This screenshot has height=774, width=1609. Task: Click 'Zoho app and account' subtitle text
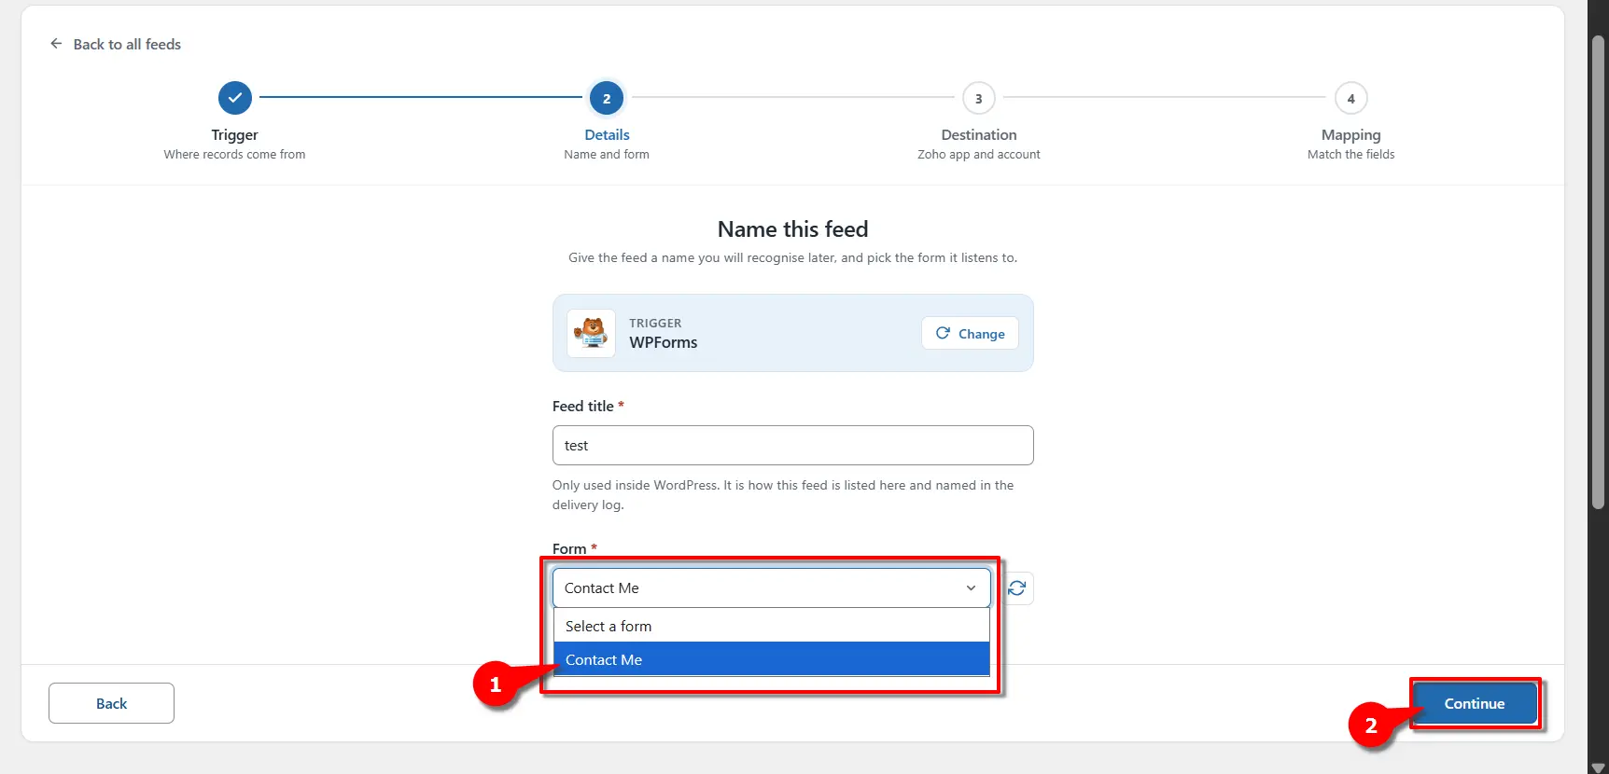pos(978,154)
